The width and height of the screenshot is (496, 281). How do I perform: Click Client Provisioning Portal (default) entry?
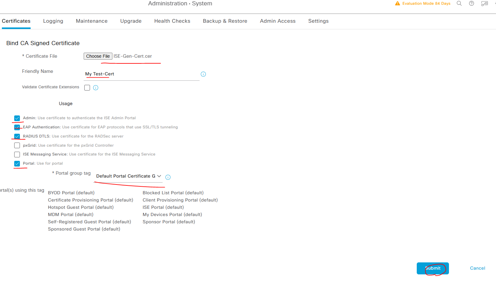180,200
